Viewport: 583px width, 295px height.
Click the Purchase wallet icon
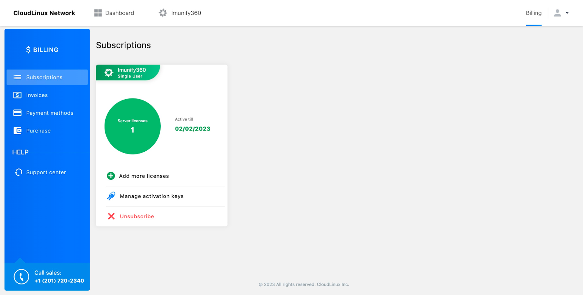(x=17, y=131)
